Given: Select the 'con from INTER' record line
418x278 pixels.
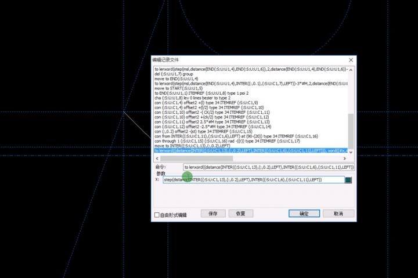Looking at the screenshot, I should 232,136.
